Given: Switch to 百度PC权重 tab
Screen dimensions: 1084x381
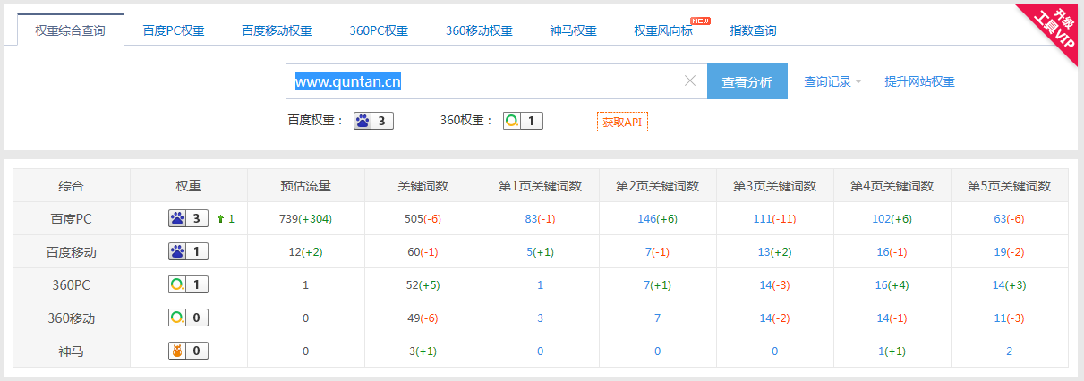Looking at the screenshot, I should (x=174, y=30).
